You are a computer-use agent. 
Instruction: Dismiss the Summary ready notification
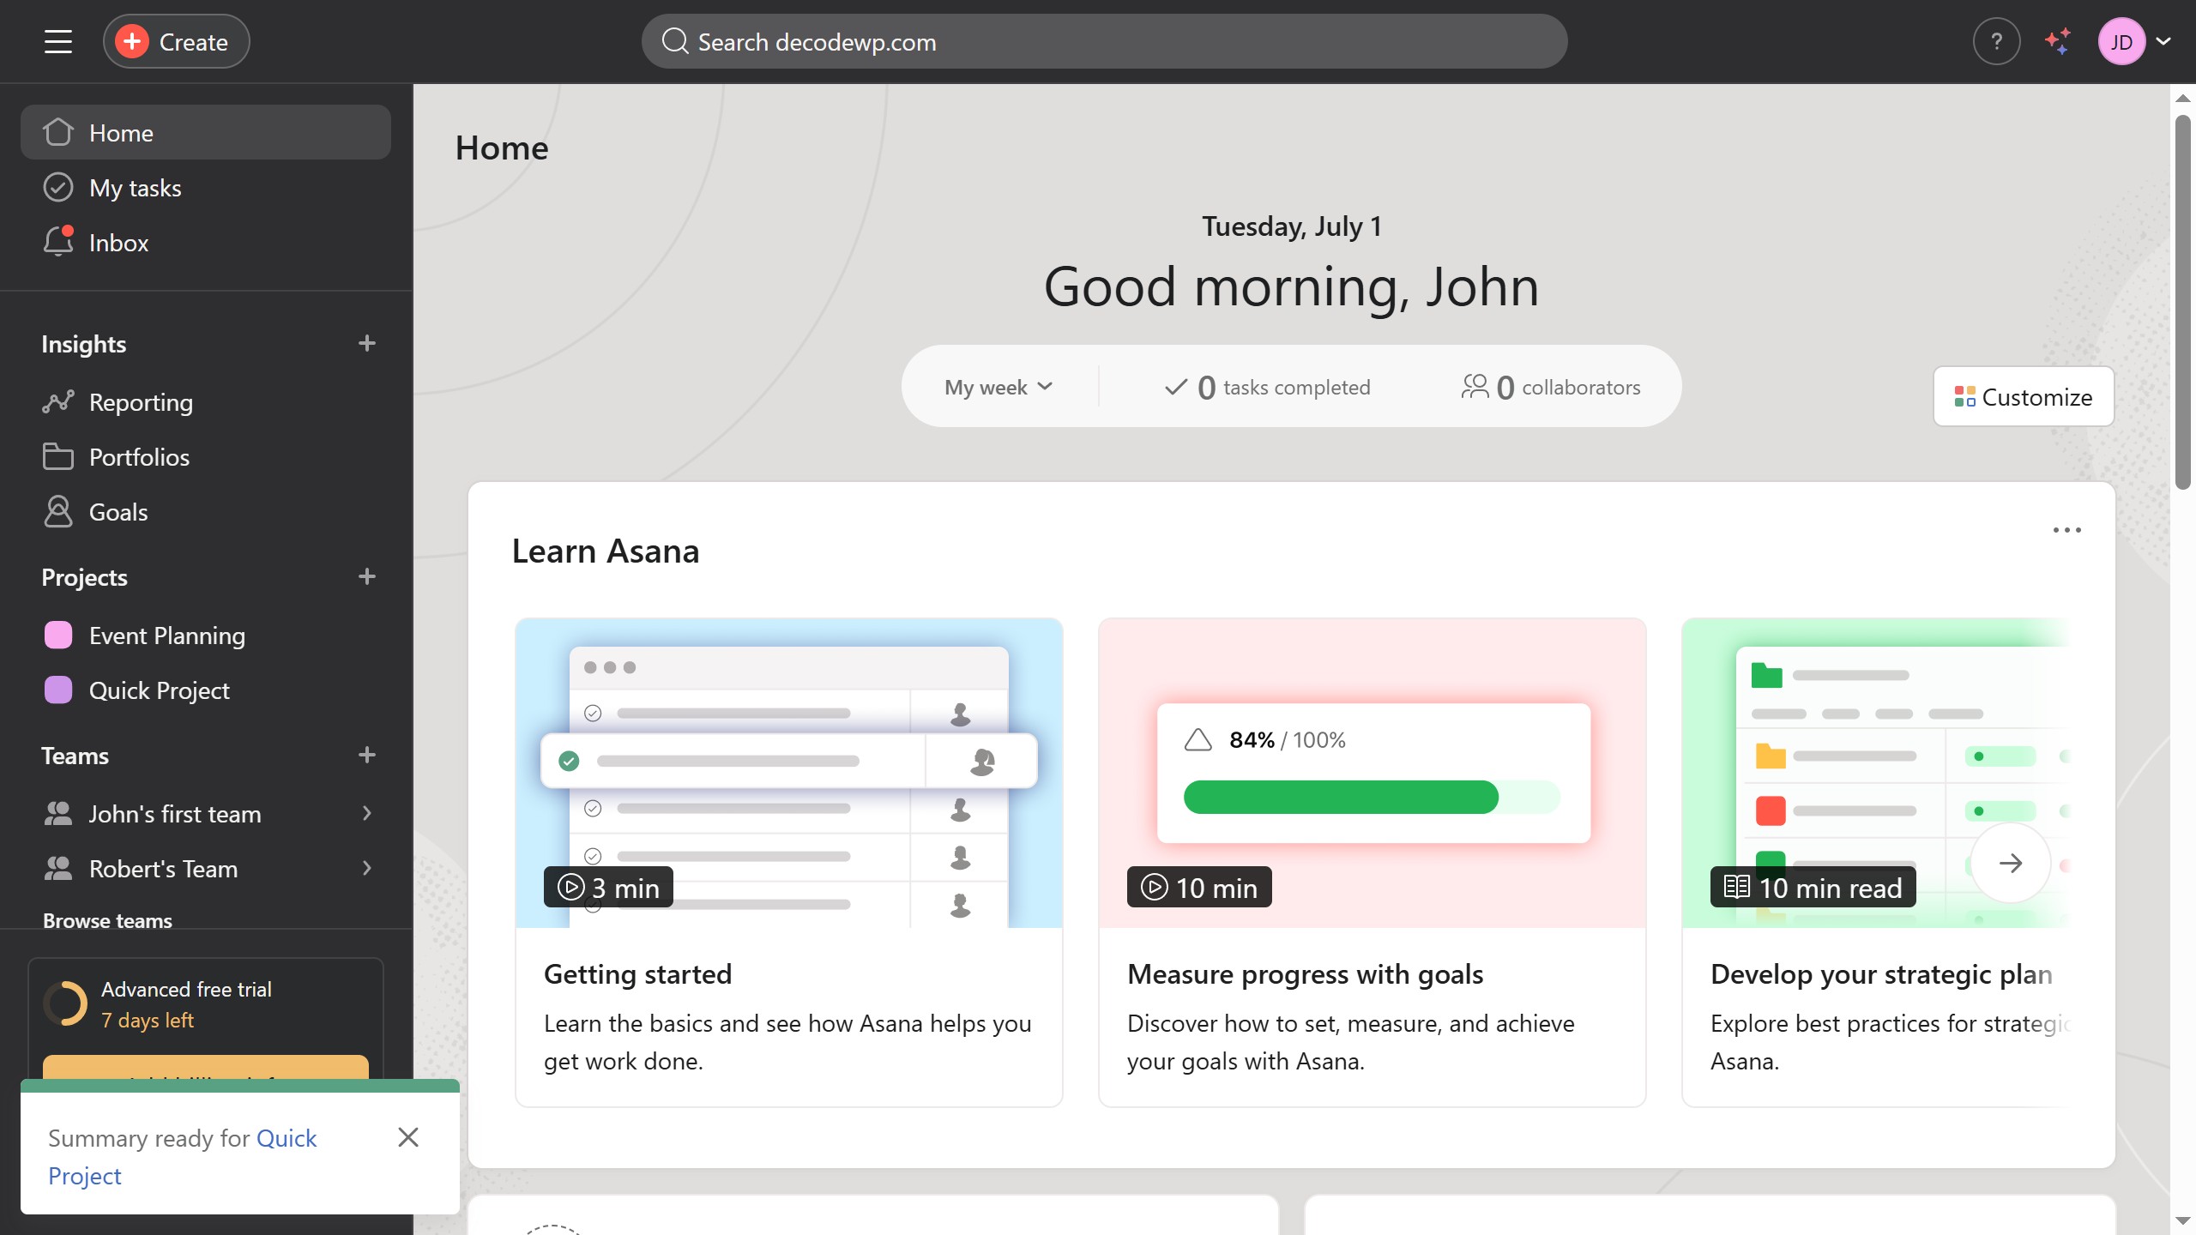408,1137
